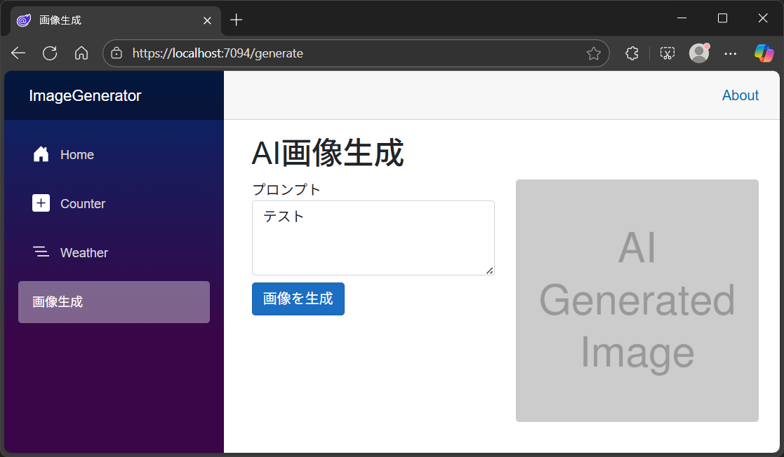Navigate to Weather in the sidebar

(114, 253)
